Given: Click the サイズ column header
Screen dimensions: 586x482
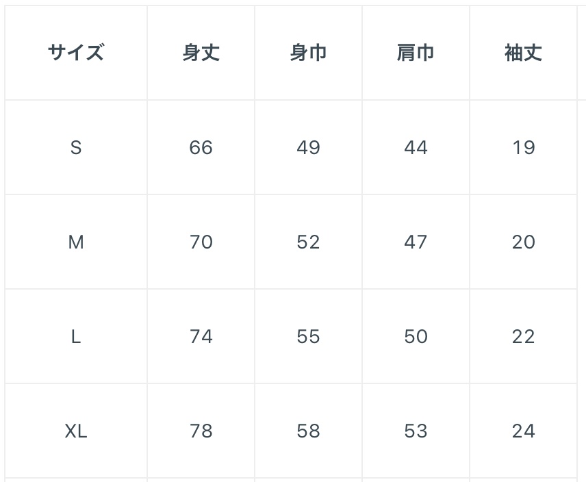Looking at the screenshot, I should pyautogui.click(x=76, y=53).
